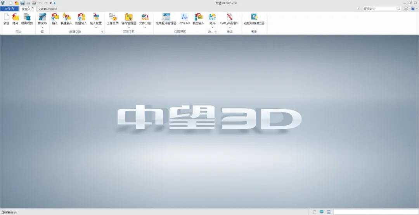Click the list window icon in status bar
This screenshot has height=215, width=419.
pyautogui.click(x=329, y=212)
